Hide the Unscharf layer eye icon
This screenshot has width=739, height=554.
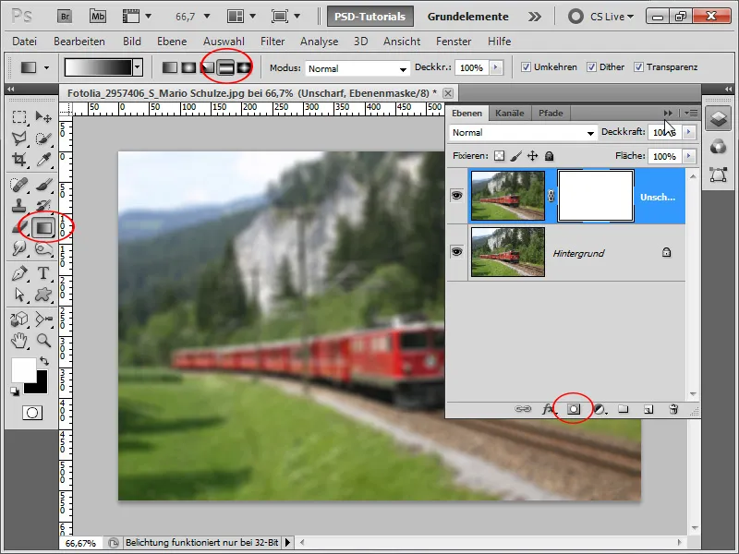456,195
